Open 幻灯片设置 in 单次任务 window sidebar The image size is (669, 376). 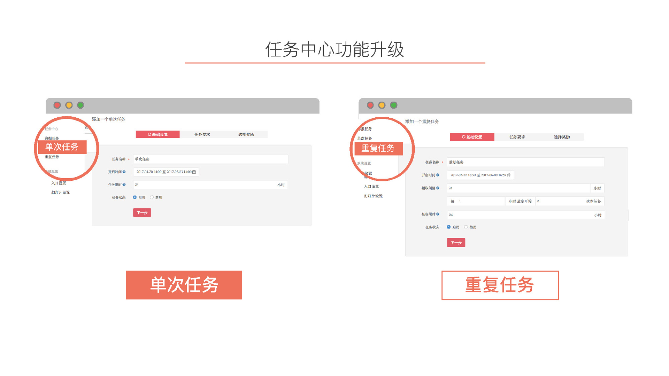[x=61, y=193]
